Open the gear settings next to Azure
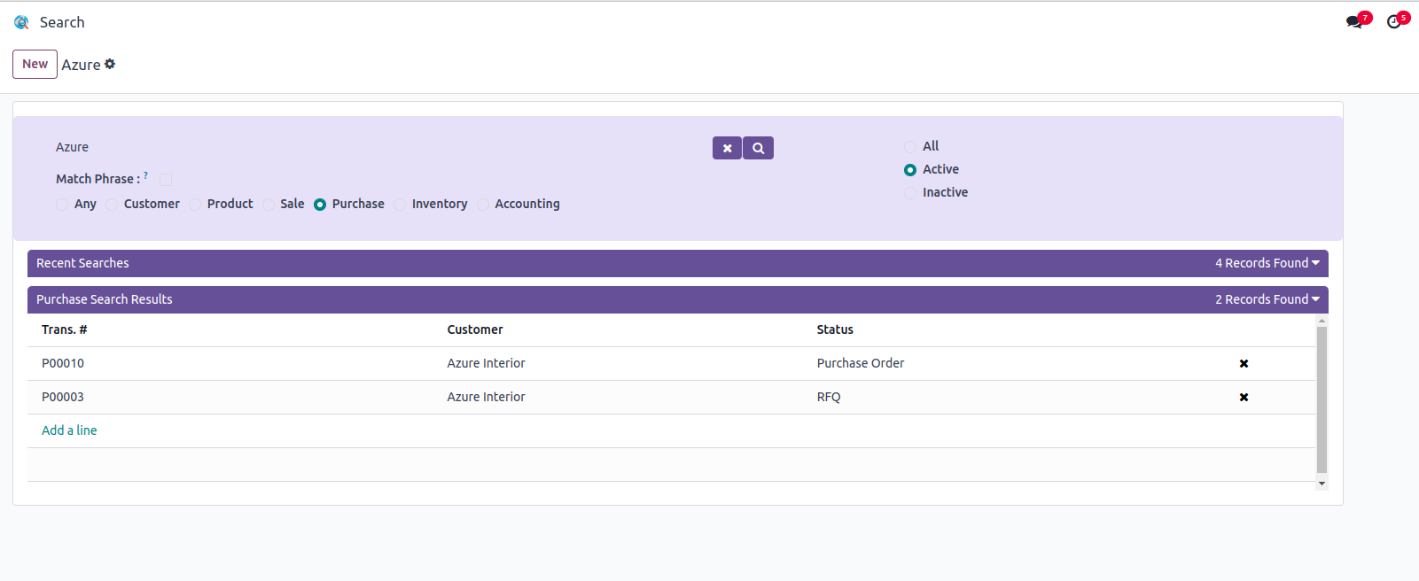This screenshot has height=581, width=1419. 110,64
